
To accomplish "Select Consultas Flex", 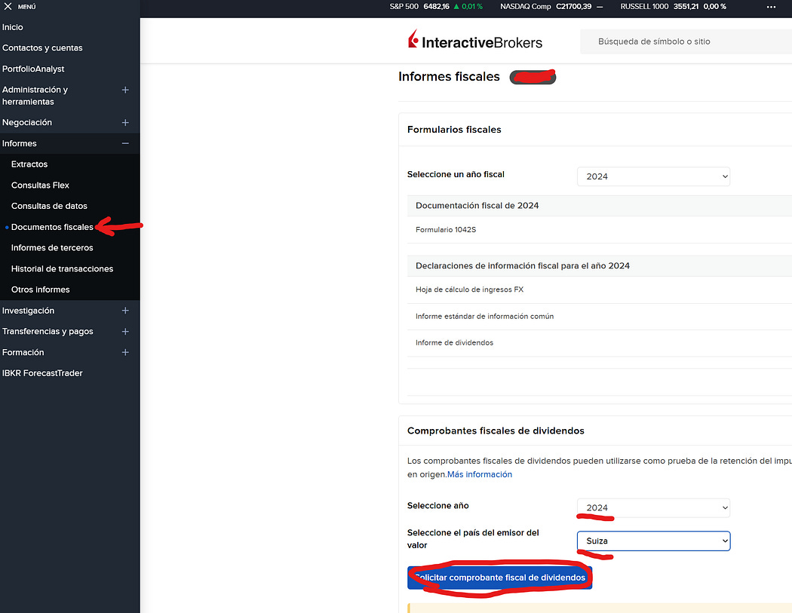I will (x=41, y=185).
